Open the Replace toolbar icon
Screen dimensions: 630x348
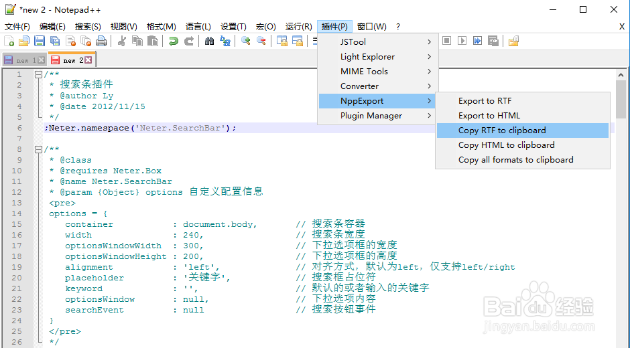click(x=225, y=41)
